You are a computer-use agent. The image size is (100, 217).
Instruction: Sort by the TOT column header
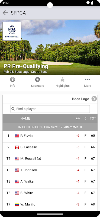coord(93,119)
